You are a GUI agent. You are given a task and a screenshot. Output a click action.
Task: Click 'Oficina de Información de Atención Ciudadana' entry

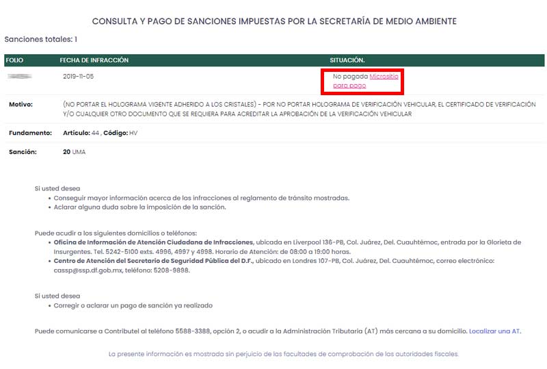click(x=287, y=247)
